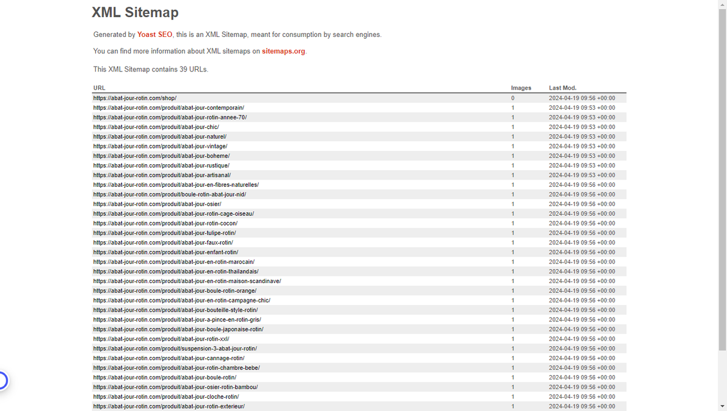Open the abat-jour-a-pince-en-rotin-gris URL
Image resolution: width=727 pixels, height=411 pixels.
point(177,319)
